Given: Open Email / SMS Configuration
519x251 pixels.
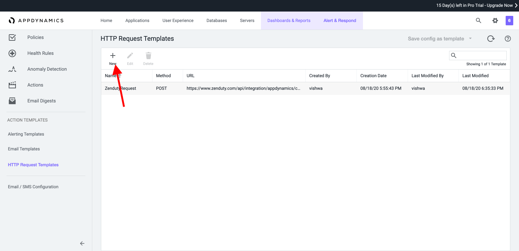Looking at the screenshot, I should (x=33, y=187).
